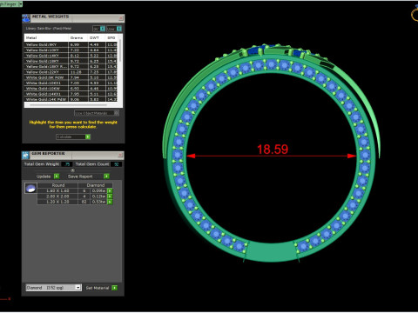Select the 1.20 X 1.20 gem row
Viewport: 418px width, 313px height.
(x=75, y=202)
